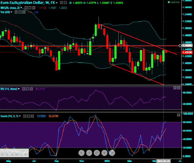Move the RSI pane down
This screenshot has width=194, height=163.
point(179,88)
